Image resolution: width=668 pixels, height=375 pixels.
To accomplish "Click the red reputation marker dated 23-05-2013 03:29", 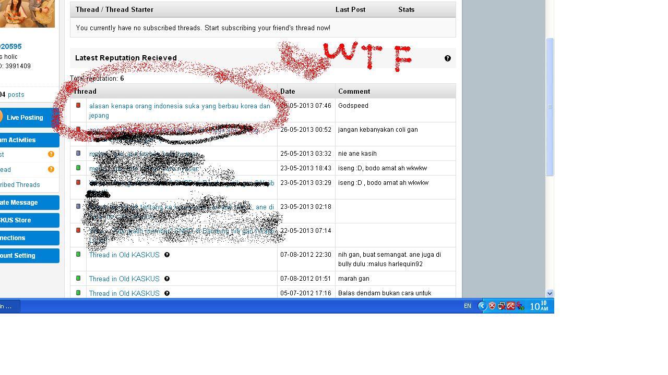I will [78, 182].
